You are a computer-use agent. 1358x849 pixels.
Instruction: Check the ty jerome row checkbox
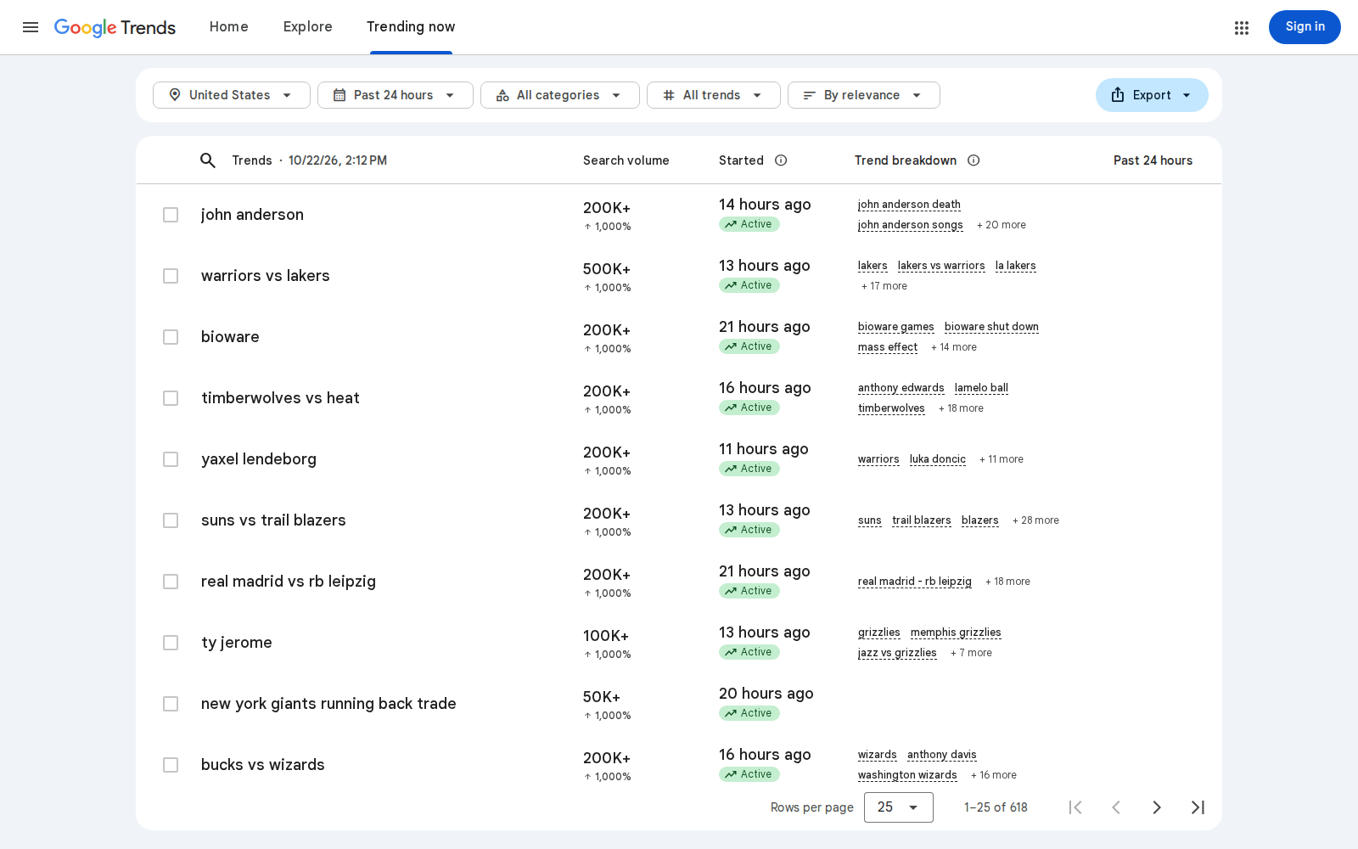click(171, 643)
